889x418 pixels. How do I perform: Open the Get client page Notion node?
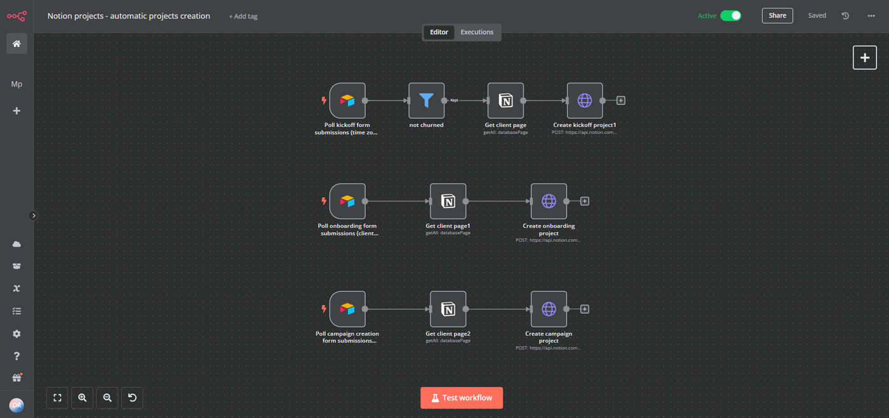point(505,100)
